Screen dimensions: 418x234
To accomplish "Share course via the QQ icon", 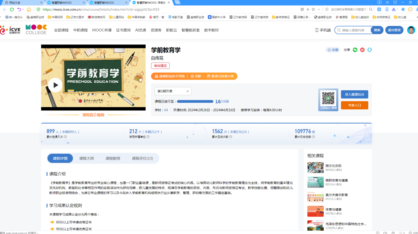I will click(370, 50).
